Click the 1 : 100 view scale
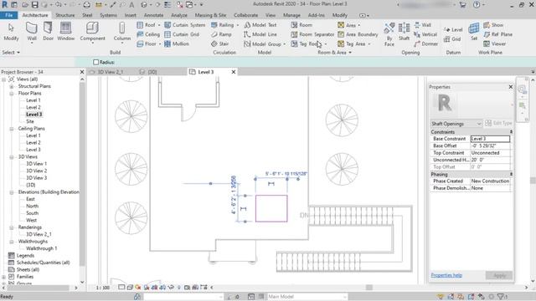Screen dimensions: 536x301 (102, 288)
